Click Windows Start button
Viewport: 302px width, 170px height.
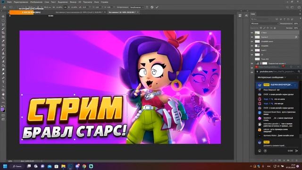tap(5, 166)
